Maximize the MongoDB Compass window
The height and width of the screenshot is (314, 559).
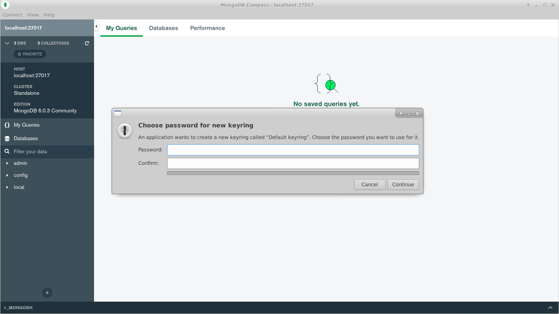(x=545, y=5)
